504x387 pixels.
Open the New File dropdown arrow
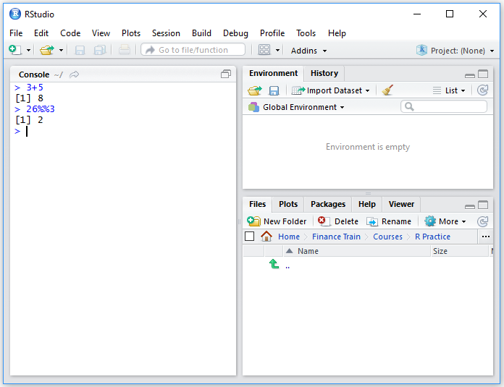pos(29,51)
